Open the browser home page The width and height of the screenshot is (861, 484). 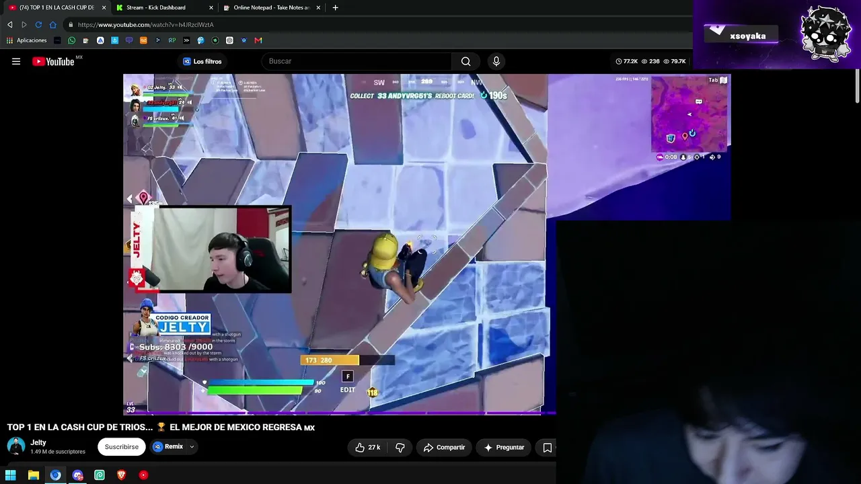click(53, 25)
